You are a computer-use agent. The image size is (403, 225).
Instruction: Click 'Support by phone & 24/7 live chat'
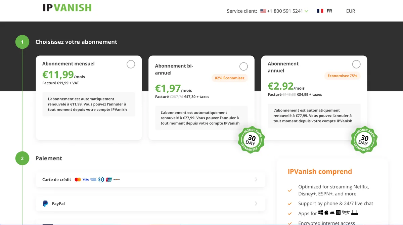coord(336,204)
